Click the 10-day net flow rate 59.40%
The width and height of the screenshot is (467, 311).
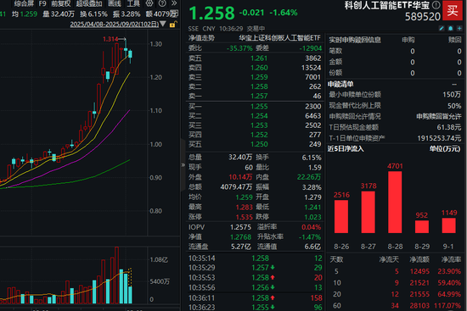point(449,283)
